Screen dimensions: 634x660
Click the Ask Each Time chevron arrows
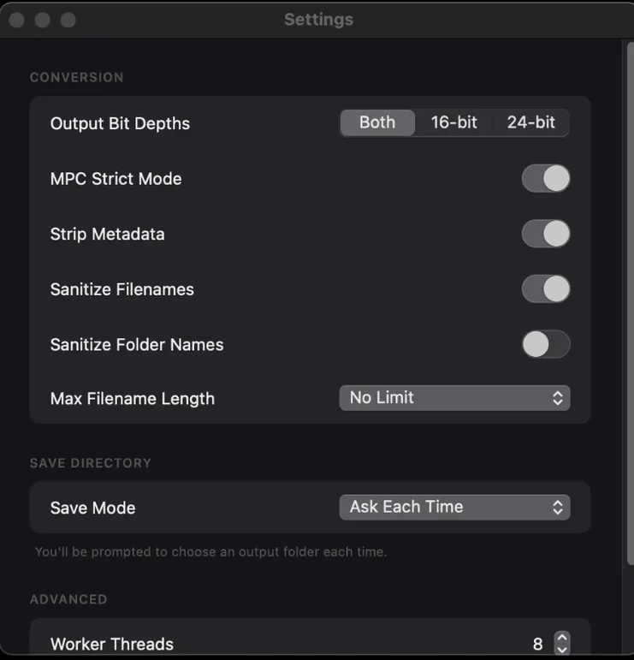558,507
